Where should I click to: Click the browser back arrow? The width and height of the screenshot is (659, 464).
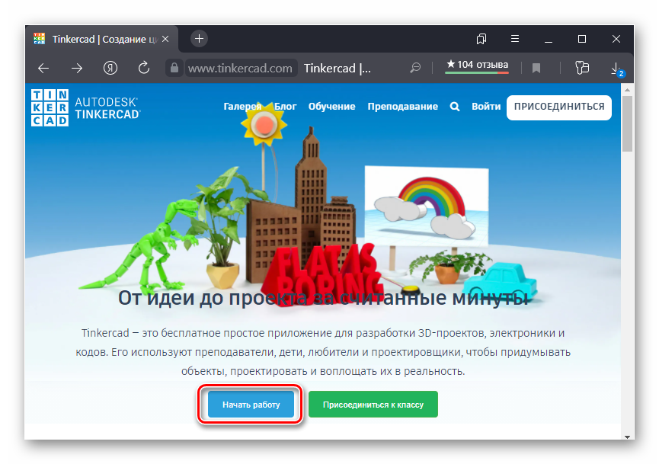(x=44, y=68)
